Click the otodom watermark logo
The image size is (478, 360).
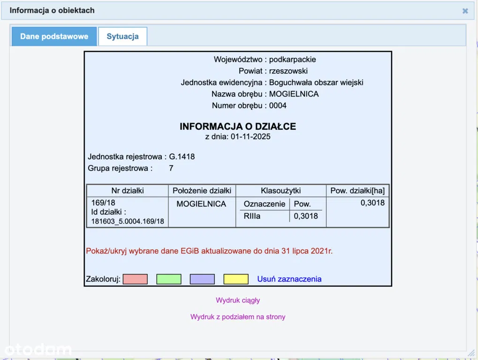pos(38,349)
